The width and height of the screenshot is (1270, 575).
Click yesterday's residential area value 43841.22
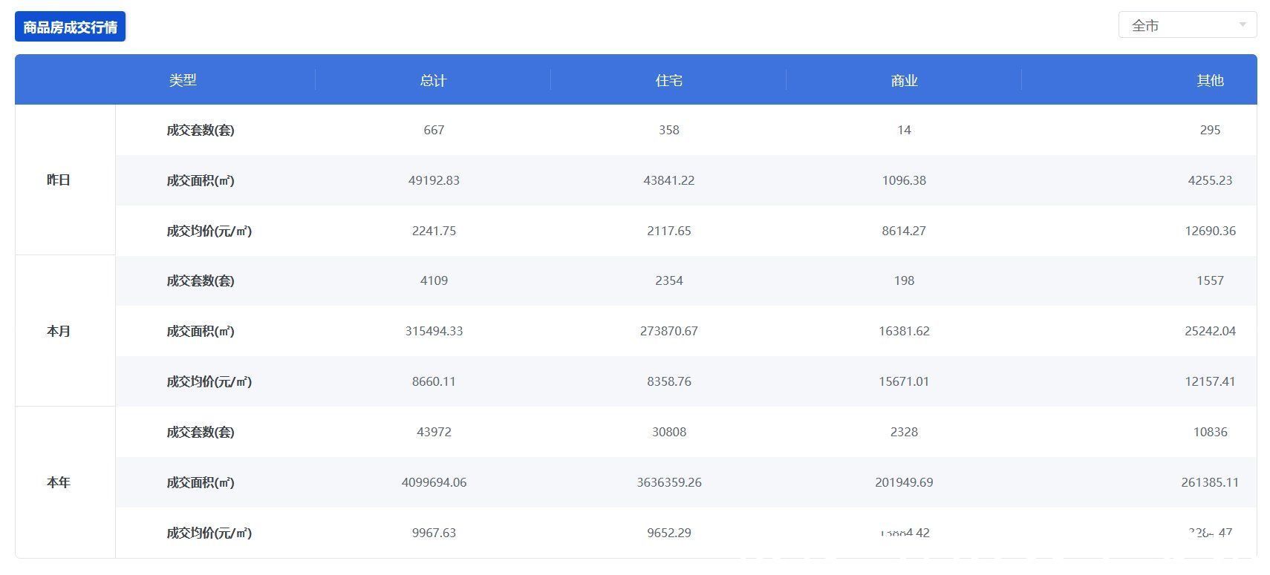pyautogui.click(x=669, y=180)
